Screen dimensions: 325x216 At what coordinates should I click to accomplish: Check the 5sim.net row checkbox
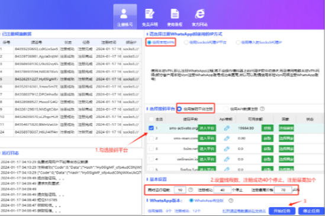point(151,149)
